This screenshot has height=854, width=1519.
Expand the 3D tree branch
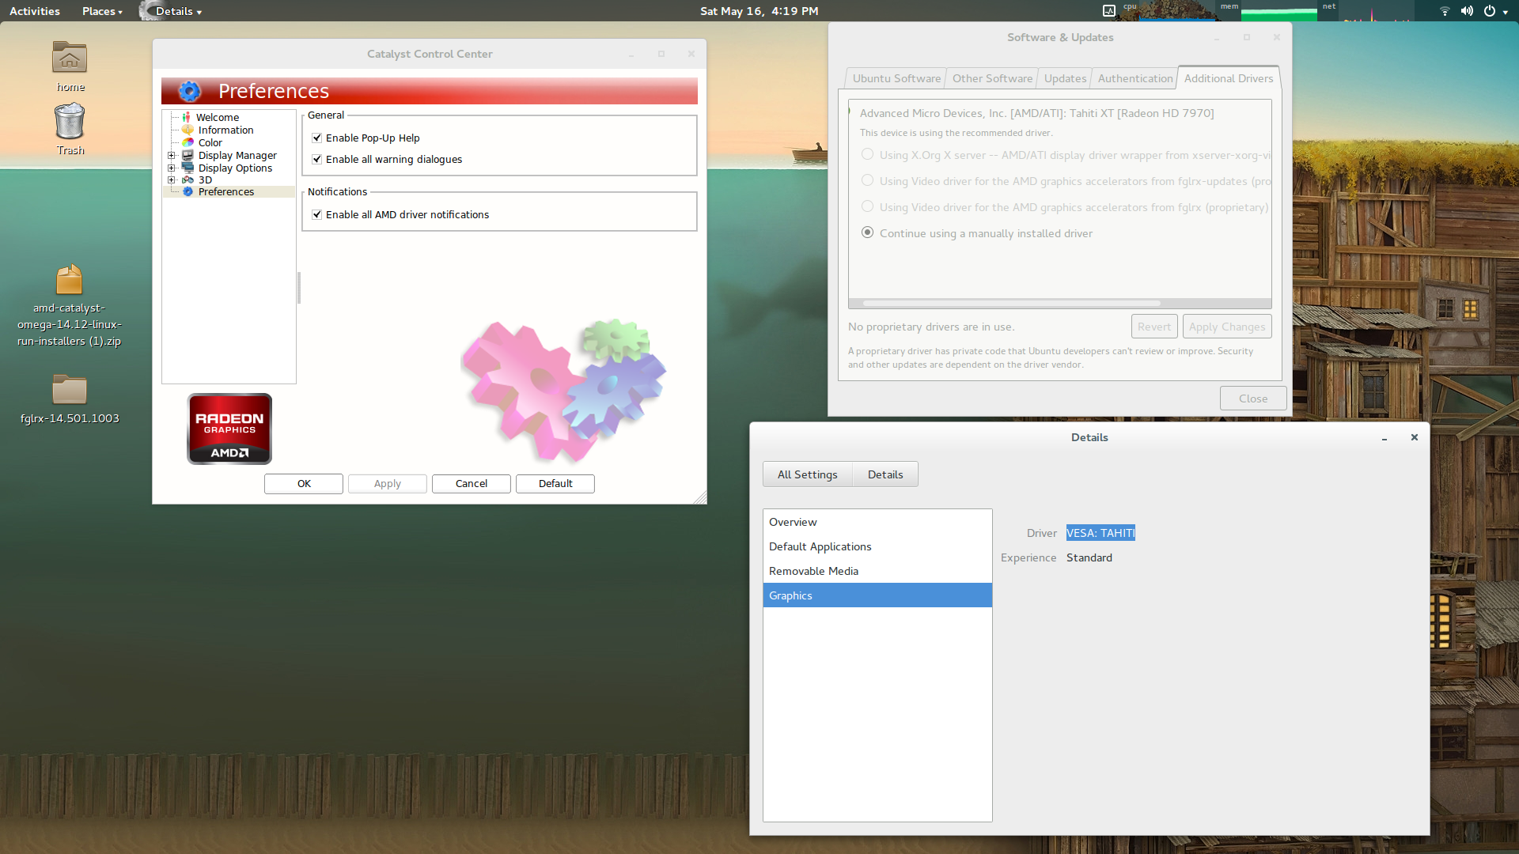[x=173, y=179]
